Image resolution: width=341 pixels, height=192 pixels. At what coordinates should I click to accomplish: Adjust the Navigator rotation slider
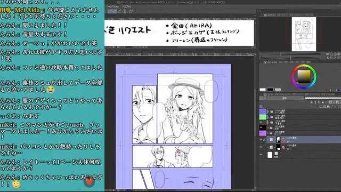pyautogui.click(x=290, y=58)
